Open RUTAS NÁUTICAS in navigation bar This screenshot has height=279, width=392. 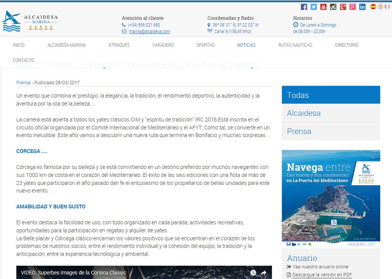click(295, 45)
